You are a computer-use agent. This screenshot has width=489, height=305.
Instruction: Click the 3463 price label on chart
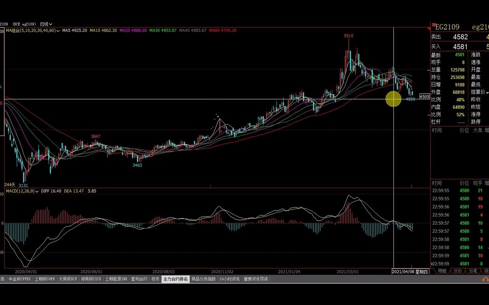137,165
